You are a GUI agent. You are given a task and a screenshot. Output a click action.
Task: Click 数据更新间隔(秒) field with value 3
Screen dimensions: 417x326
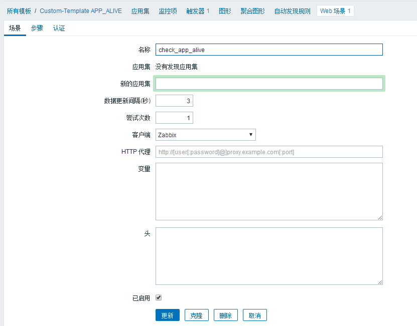click(174, 101)
